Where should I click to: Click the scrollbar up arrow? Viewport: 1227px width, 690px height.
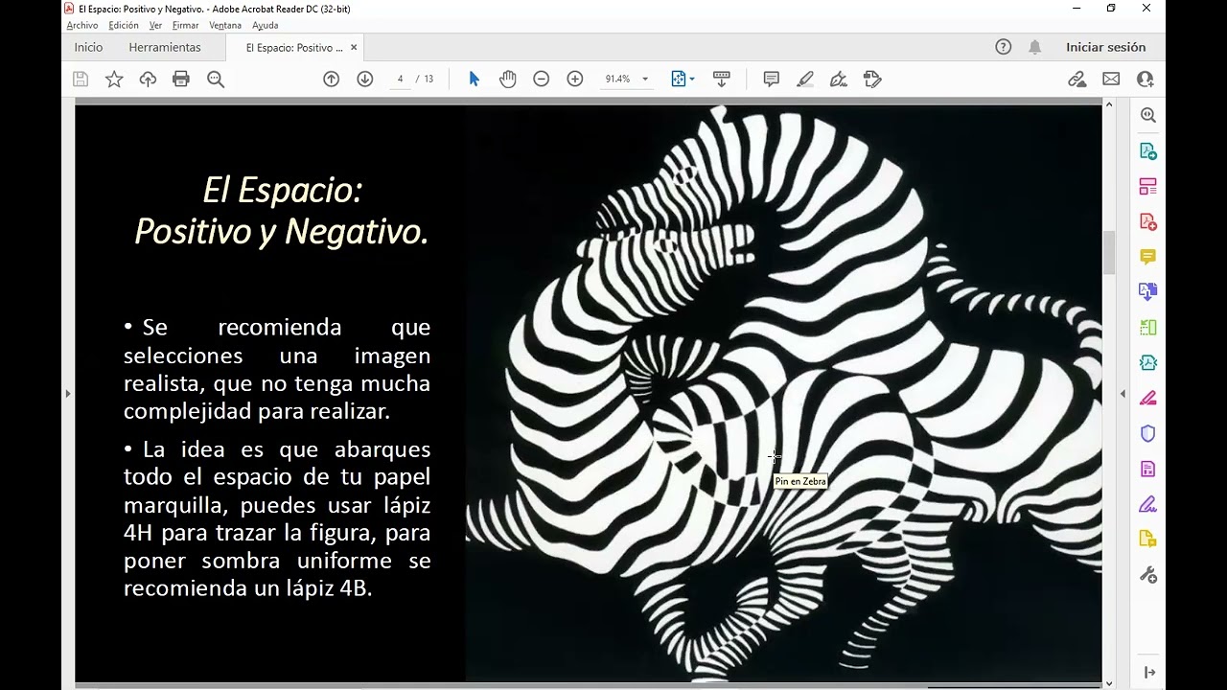pyautogui.click(x=1110, y=103)
